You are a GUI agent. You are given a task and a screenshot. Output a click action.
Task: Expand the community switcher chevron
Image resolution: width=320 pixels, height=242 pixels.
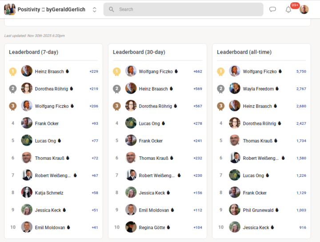(94, 10)
